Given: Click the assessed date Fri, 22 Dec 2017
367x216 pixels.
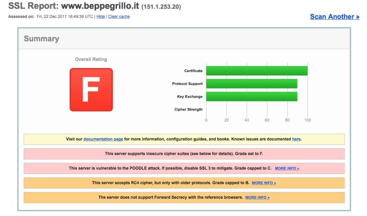Looking at the screenshot, I should [x=52, y=17].
